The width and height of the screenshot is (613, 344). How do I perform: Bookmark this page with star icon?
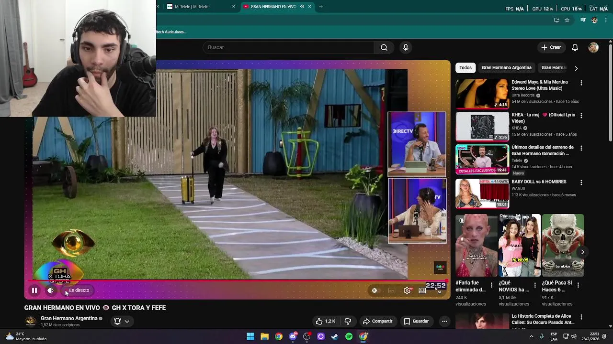coord(567,20)
